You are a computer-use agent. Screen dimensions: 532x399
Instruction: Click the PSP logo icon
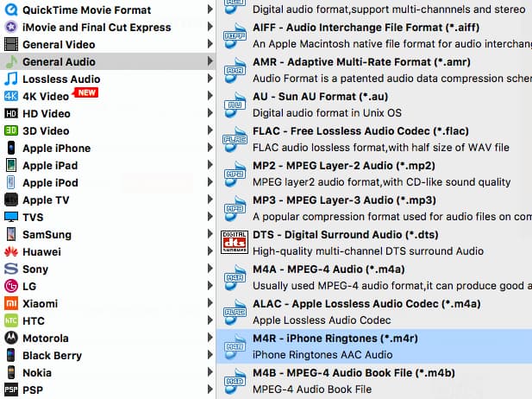(11, 389)
